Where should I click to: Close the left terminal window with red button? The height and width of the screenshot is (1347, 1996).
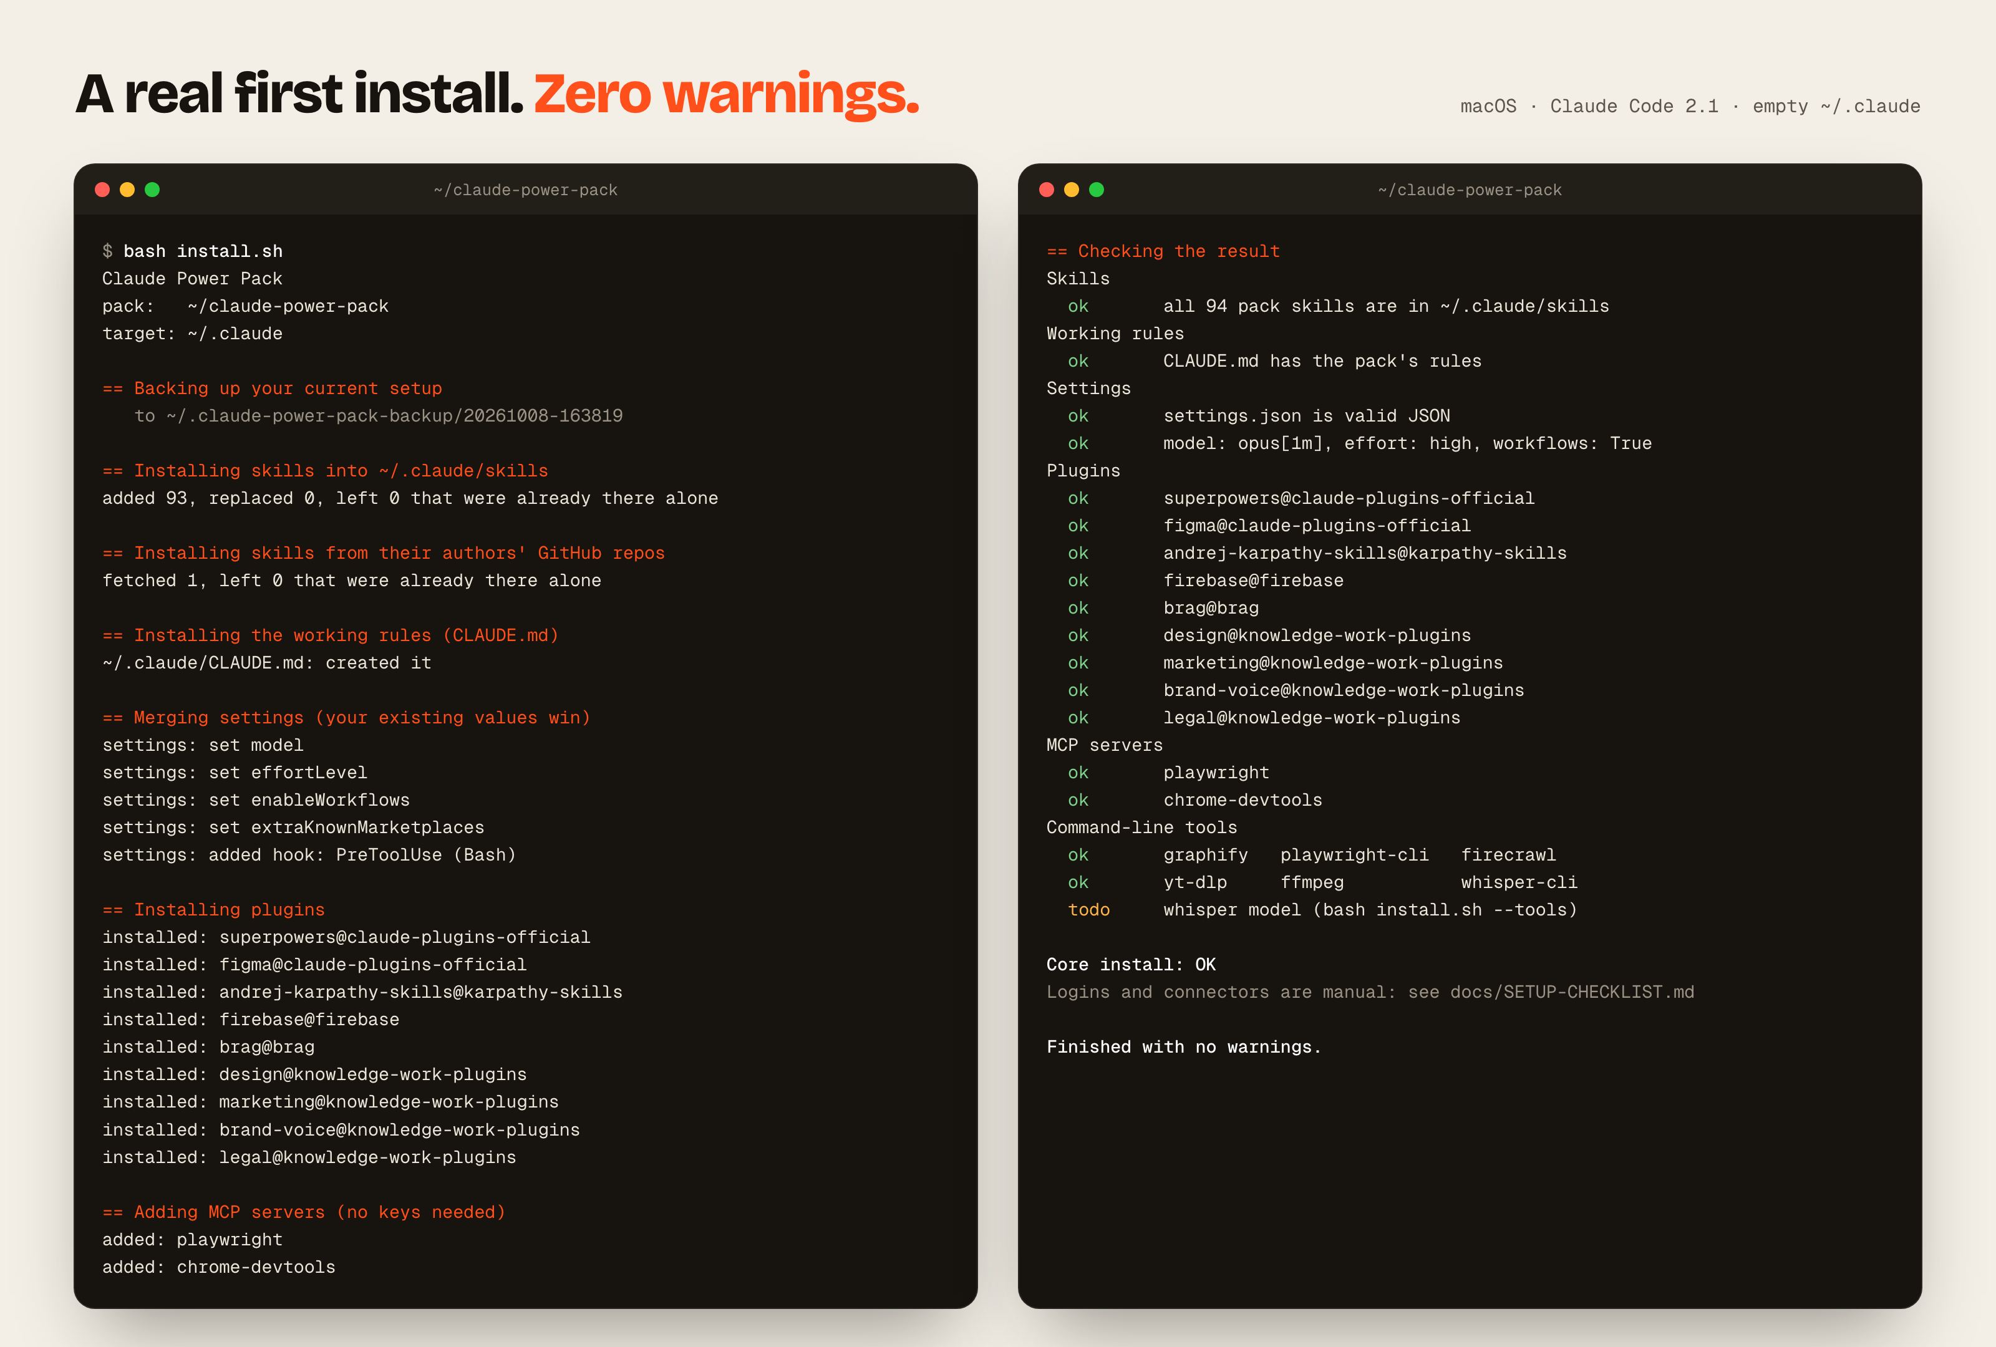click(x=102, y=190)
